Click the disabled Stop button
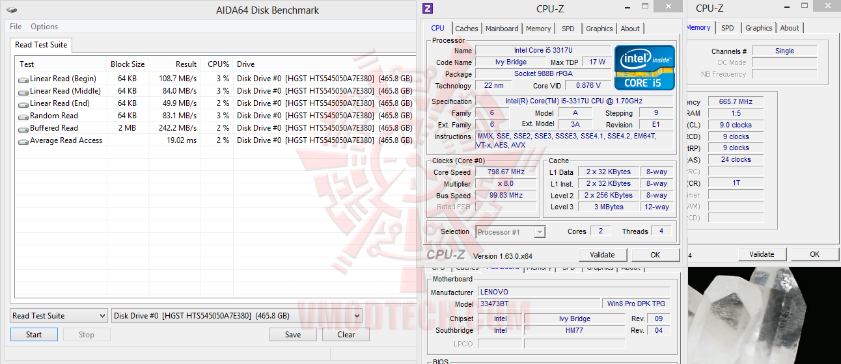This screenshot has height=364, width=841. tap(87, 335)
